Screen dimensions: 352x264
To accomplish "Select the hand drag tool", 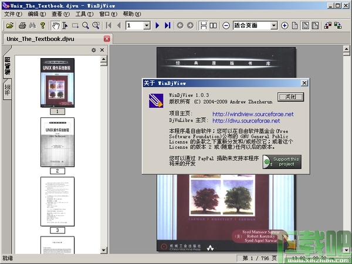I will 55,26.
